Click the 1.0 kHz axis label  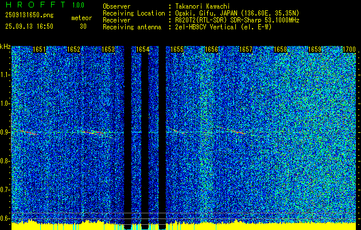(x=5, y=103)
